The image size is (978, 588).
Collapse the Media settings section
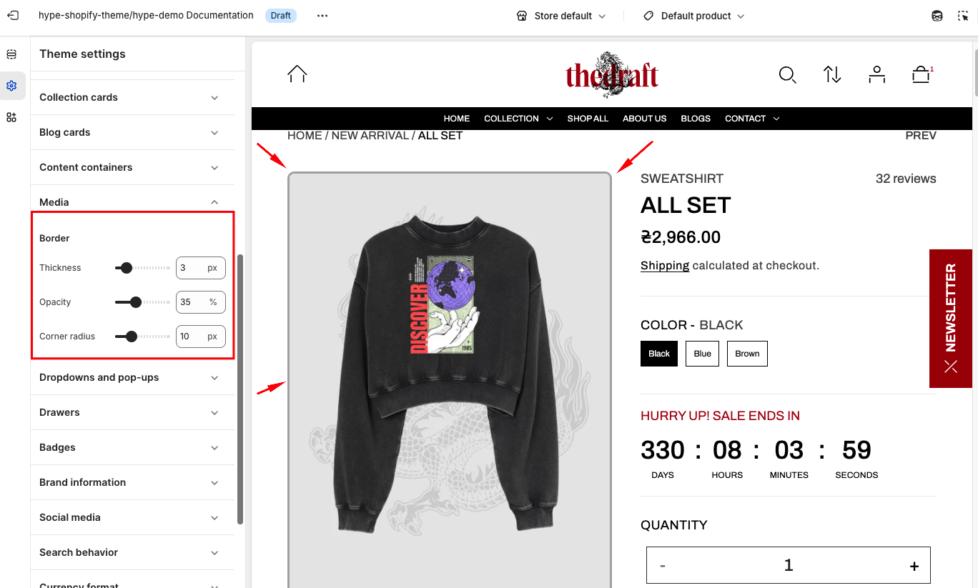tap(132, 202)
